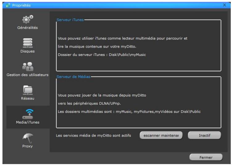Click the Disques server stack icon

[28, 43]
